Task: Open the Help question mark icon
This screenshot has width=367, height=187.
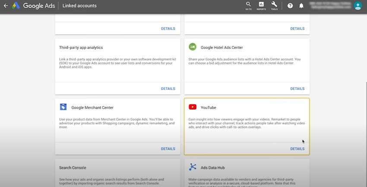Action: [x=290, y=6]
